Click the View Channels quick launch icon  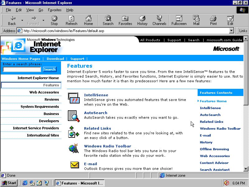(x=46, y=183)
